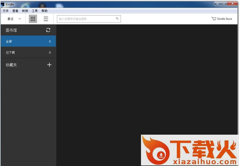This screenshot has height=166, width=239.
Task: Select the 全部 library category
Action: click(x=28, y=41)
